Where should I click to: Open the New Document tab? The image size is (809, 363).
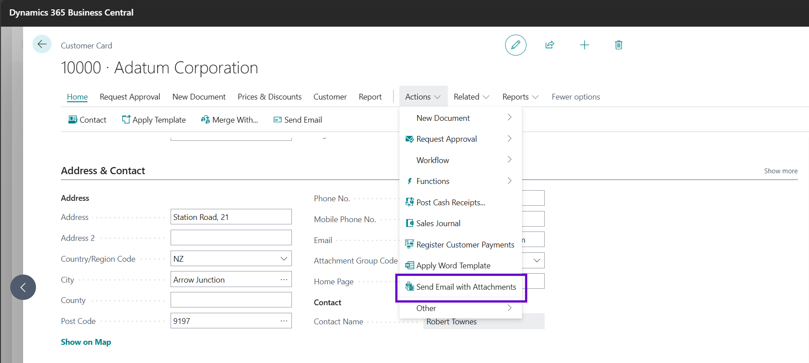point(199,97)
